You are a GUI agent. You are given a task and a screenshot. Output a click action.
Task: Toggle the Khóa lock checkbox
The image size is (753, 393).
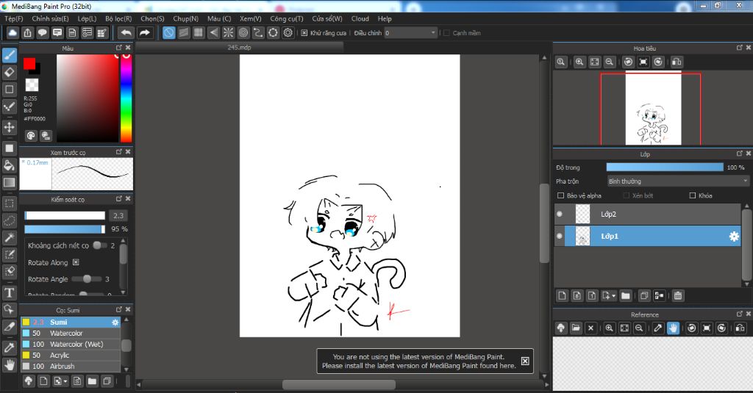(x=693, y=195)
